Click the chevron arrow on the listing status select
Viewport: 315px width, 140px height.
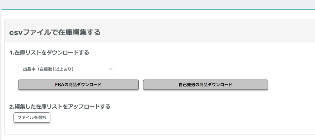(x=110, y=69)
